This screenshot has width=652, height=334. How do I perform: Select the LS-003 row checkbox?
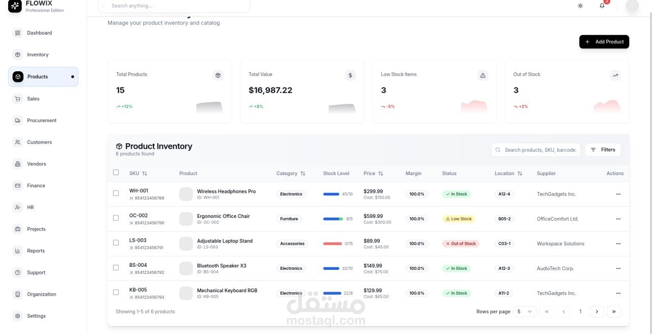(116, 242)
